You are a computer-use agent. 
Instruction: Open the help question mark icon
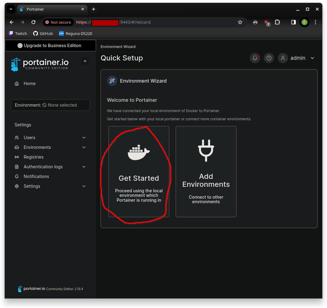269,58
